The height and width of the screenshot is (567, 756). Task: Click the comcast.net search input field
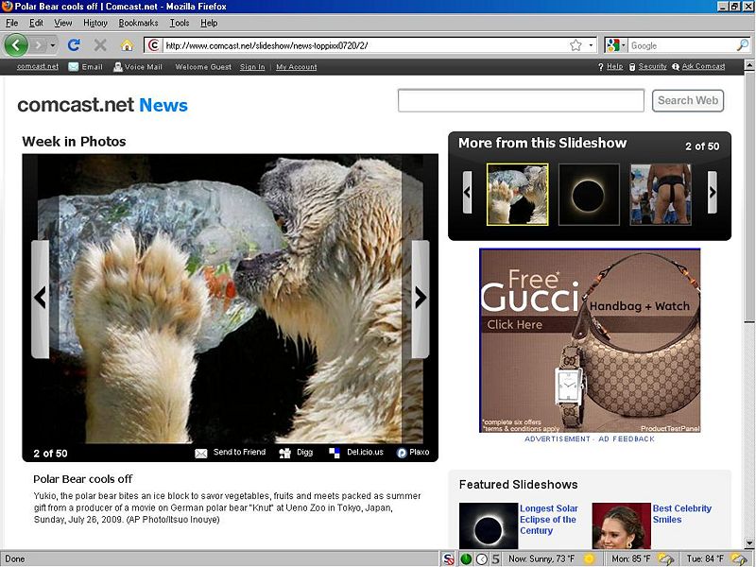521,100
